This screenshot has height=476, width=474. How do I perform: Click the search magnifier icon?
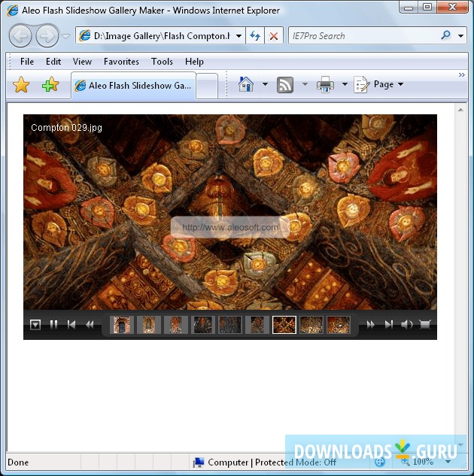pyautogui.click(x=445, y=35)
